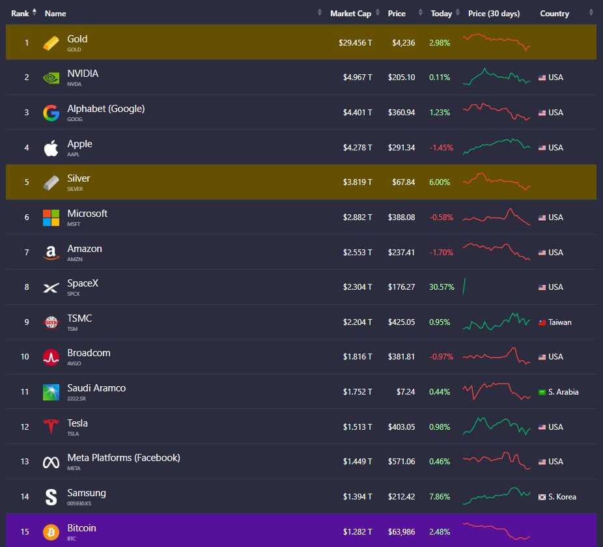The height and width of the screenshot is (547, 603).
Task: Click the Samsung logo icon
Action: (51, 497)
